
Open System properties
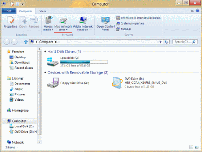pyautogui.click(x=130, y=23)
